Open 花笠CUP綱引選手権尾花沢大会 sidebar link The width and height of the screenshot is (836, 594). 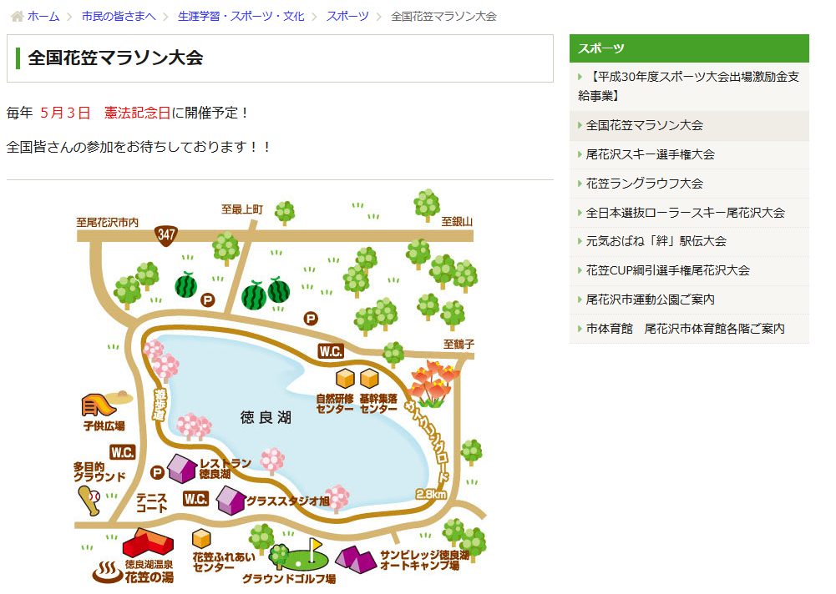tap(689, 270)
